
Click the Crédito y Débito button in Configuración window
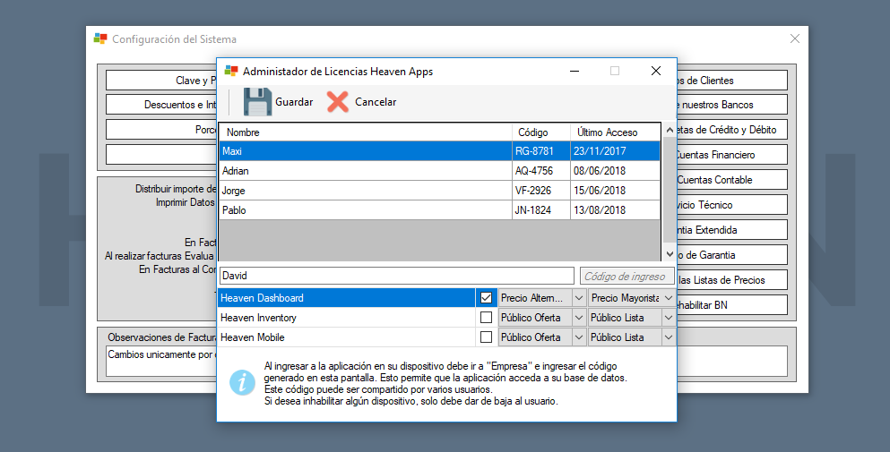tap(731, 130)
